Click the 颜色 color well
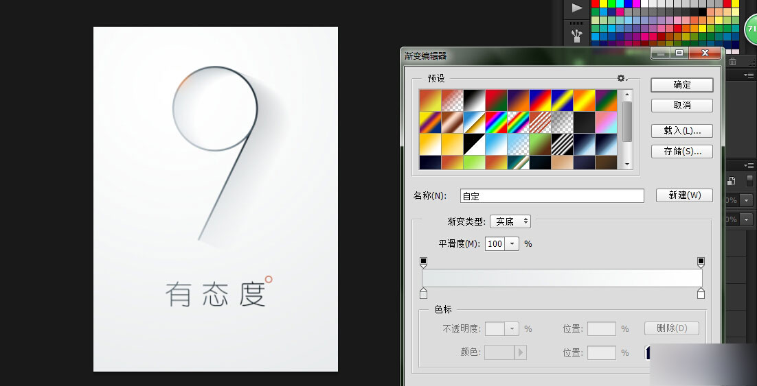The image size is (757, 386). click(x=499, y=352)
